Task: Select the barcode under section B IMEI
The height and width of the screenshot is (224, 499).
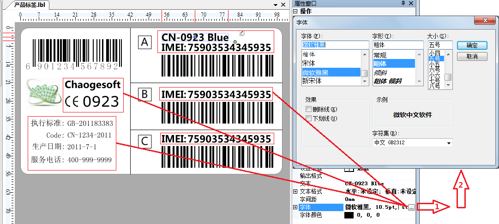Action: click(217, 112)
